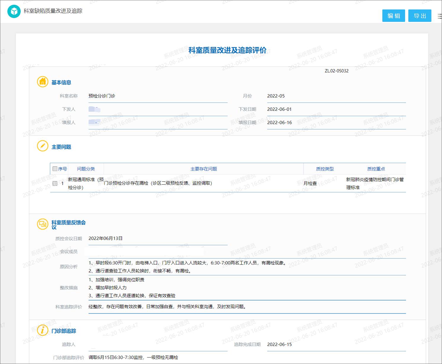Click the 编辑 button
442x364 pixels.
[394, 16]
